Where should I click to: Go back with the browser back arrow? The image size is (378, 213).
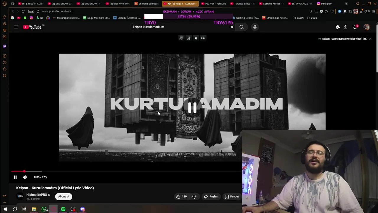12,11
